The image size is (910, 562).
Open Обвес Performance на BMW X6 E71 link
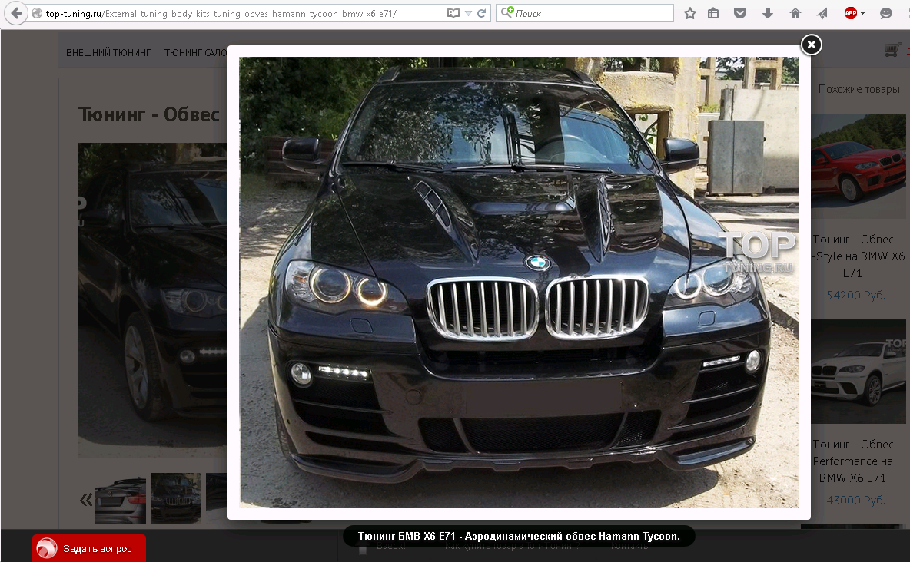tap(852, 461)
